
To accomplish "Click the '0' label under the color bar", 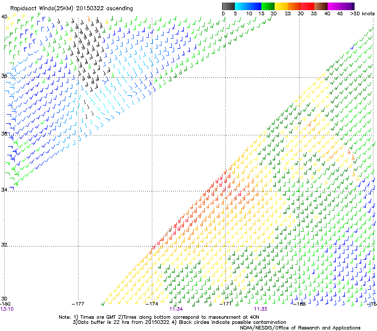I will click(x=223, y=14).
